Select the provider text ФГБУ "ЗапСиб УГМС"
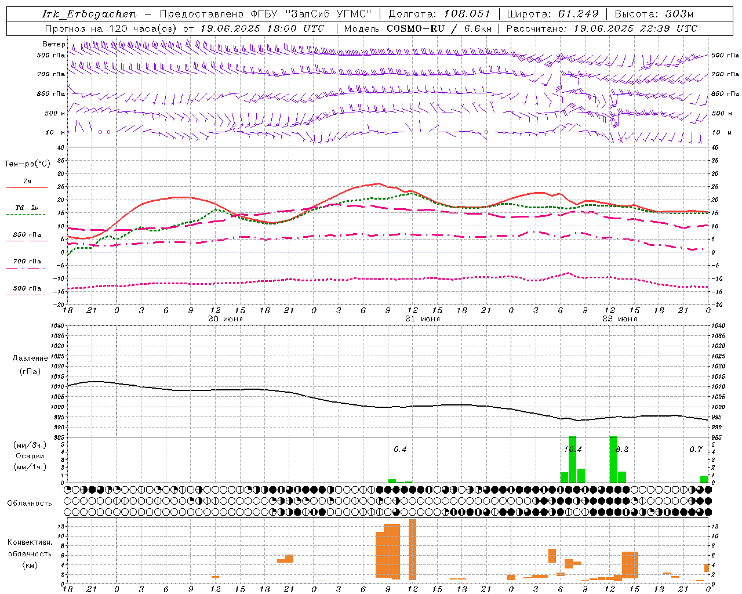This screenshot has height=594, width=742. tap(312, 14)
